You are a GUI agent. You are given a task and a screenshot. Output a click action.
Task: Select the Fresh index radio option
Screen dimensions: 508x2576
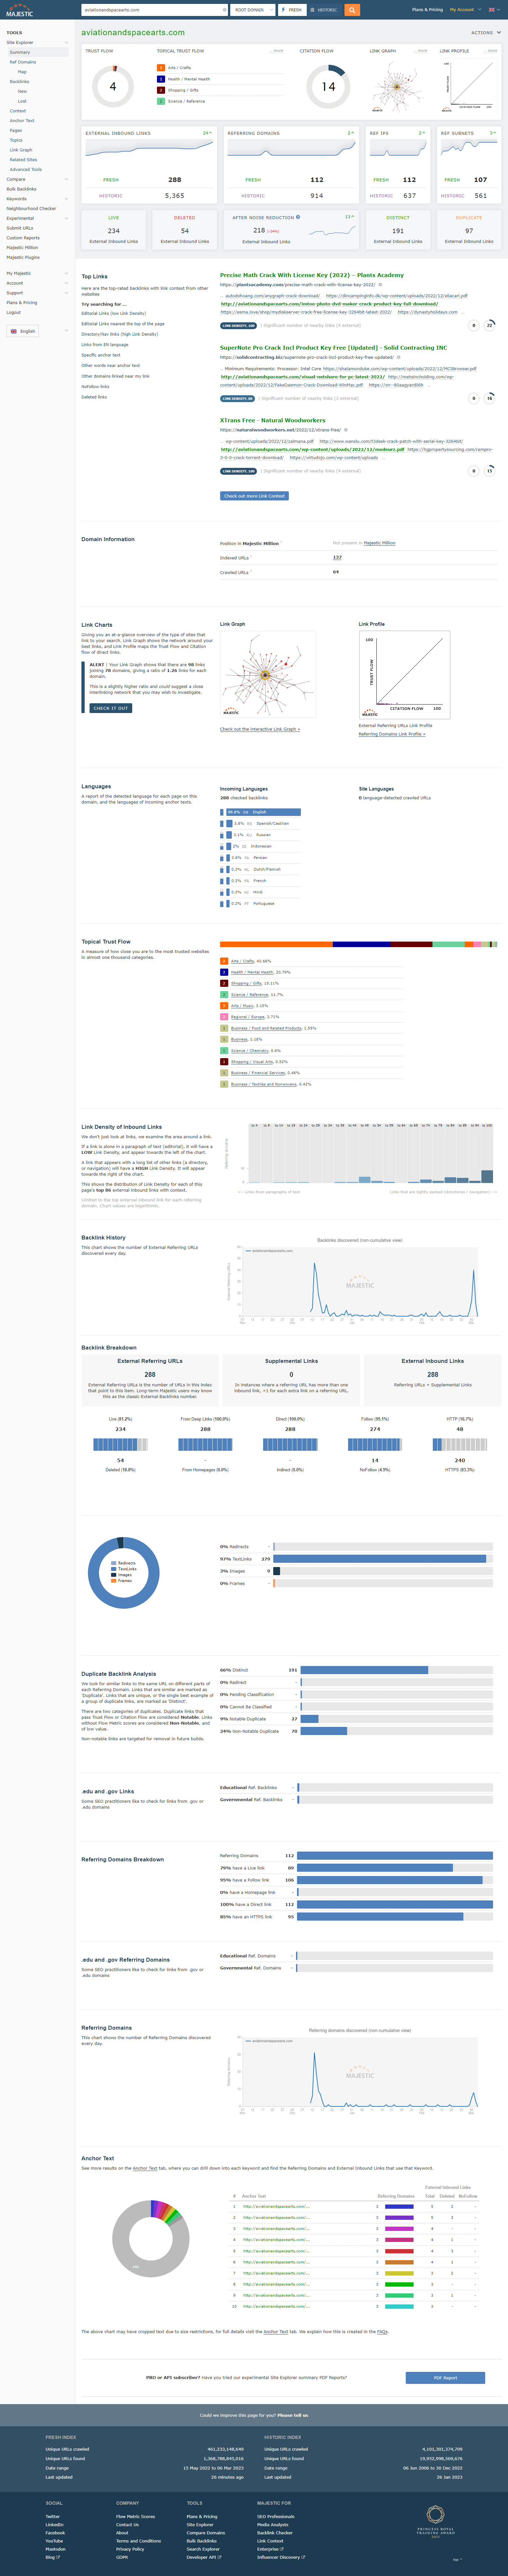tap(292, 10)
